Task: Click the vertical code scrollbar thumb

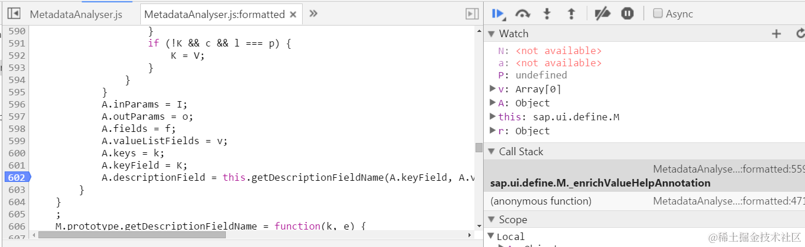Action: point(479,147)
